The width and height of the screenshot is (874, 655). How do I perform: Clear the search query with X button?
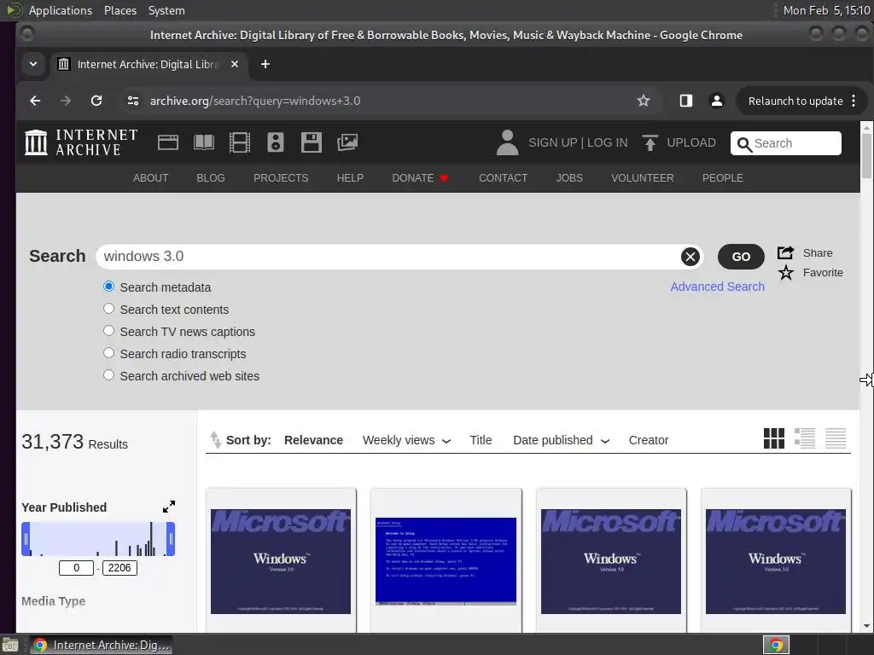(x=690, y=257)
